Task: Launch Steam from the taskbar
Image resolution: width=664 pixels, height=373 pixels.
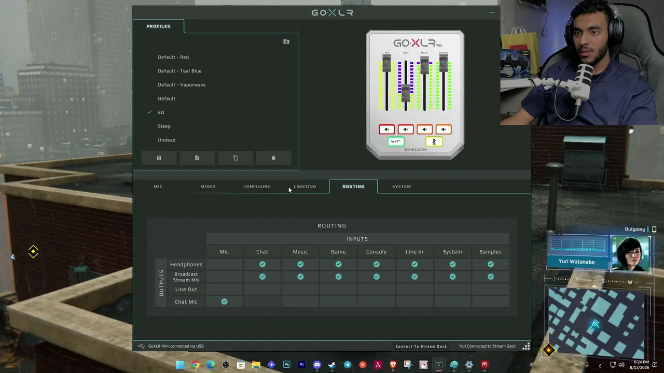Action: [332, 365]
